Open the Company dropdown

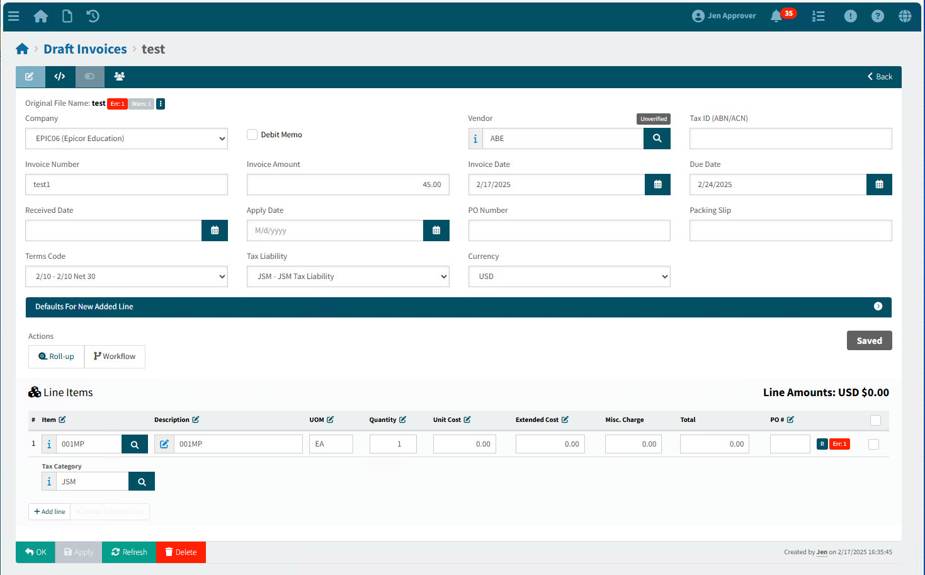pyautogui.click(x=127, y=139)
